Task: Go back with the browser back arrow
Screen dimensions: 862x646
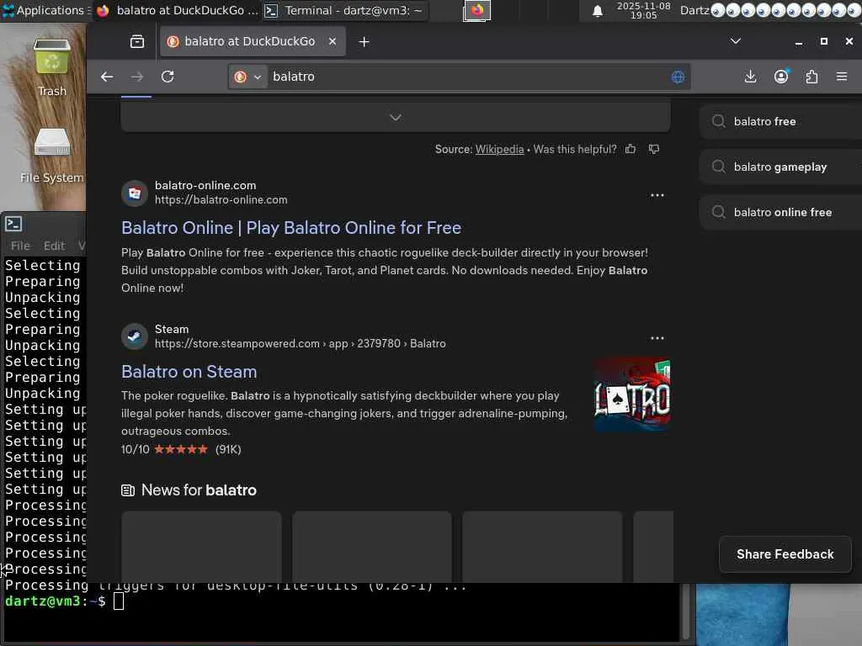Action: [x=107, y=77]
